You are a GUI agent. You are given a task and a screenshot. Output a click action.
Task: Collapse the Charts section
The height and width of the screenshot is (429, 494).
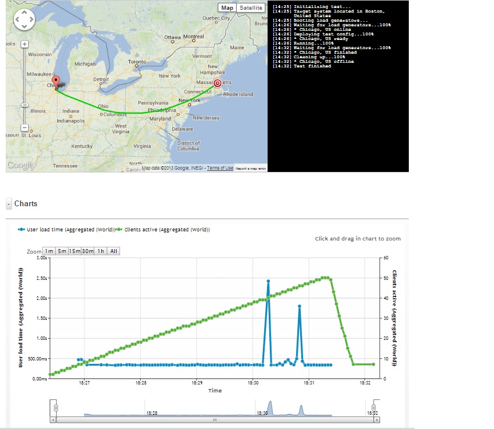(9, 204)
